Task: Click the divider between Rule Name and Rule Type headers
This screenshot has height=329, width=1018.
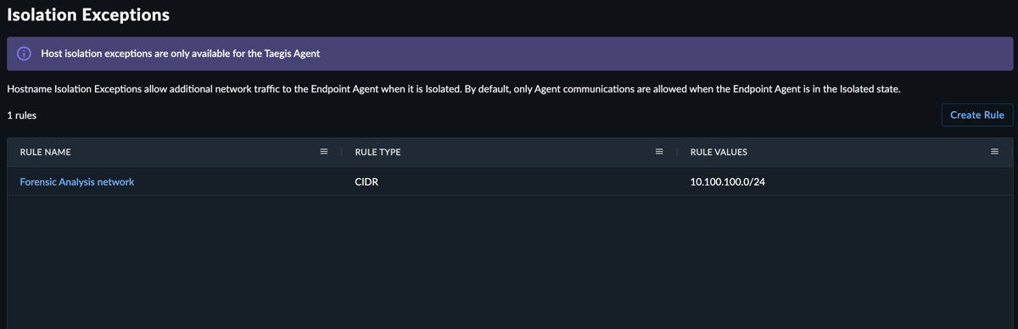Action: point(342,153)
